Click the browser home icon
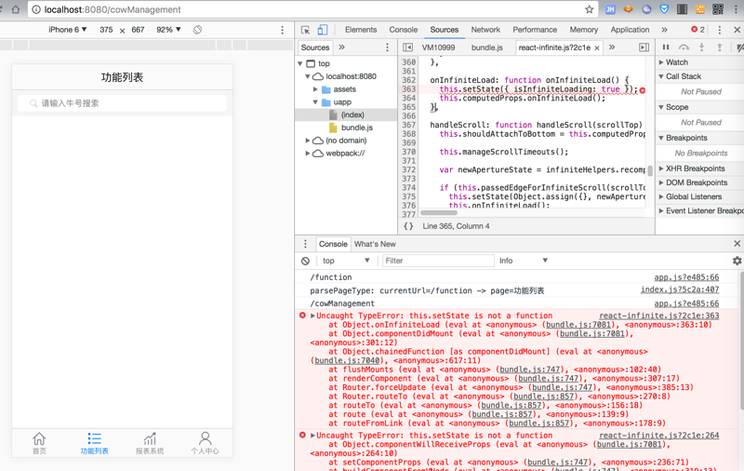The height and width of the screenshot is (471, 744). (16, 9)
